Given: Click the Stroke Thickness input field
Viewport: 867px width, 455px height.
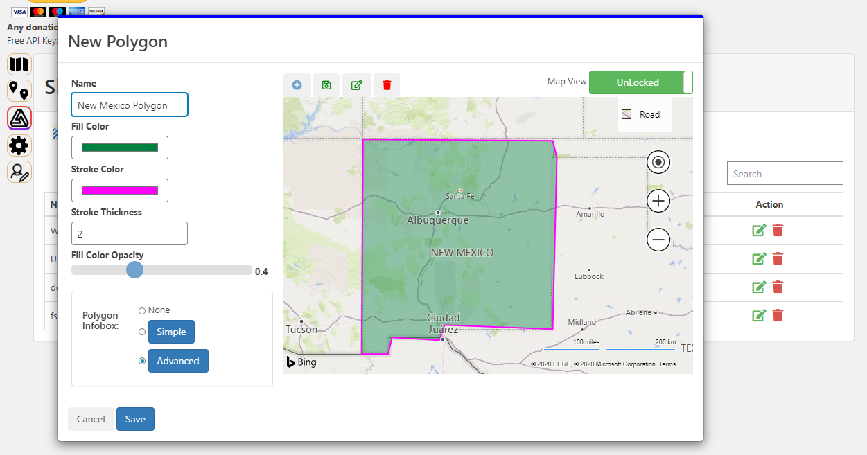Looking at the screenshot, I should pos(130,233).
